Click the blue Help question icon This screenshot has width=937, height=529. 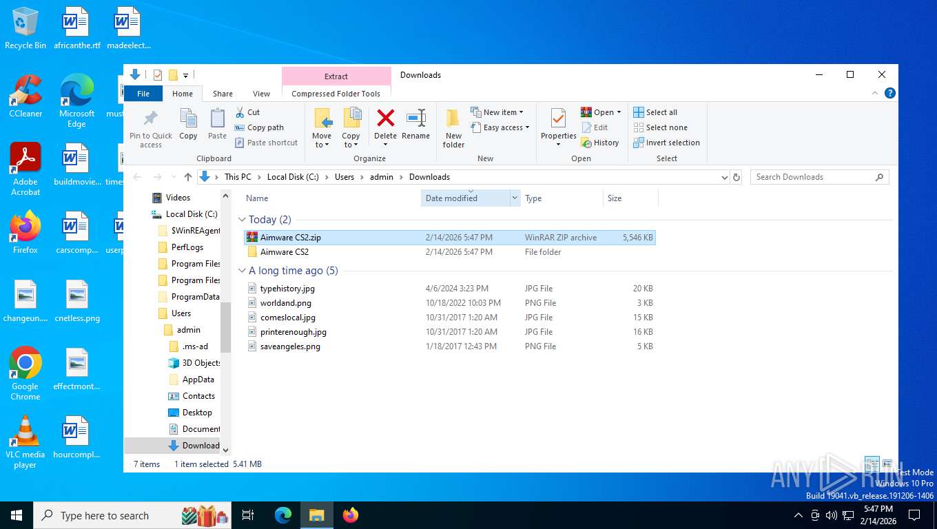point(889,93)
